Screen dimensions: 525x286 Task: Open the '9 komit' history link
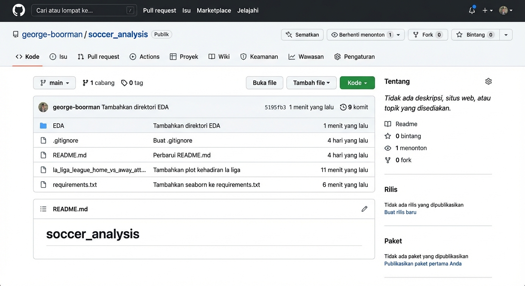354,107
